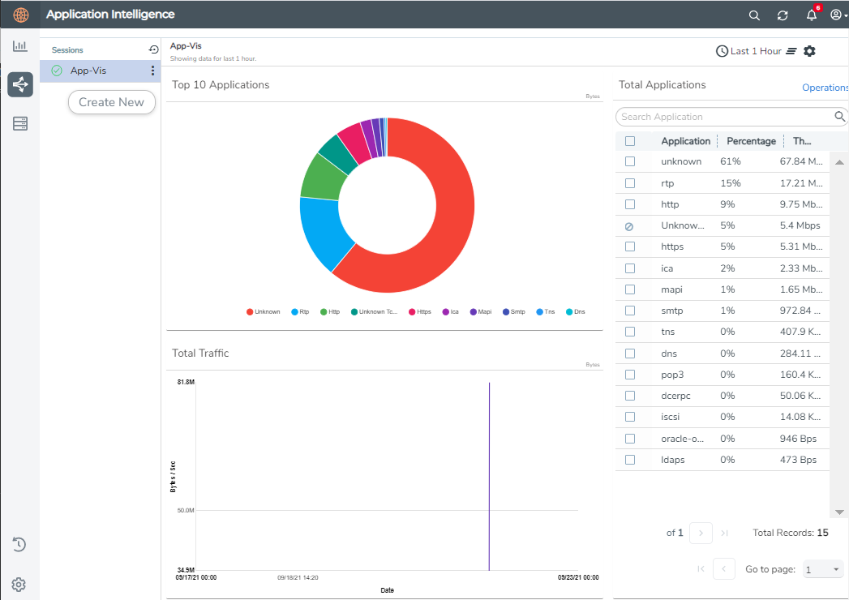Click the purple traffic spike line
This screenshot has width=849, height=600.
(490, 477)
